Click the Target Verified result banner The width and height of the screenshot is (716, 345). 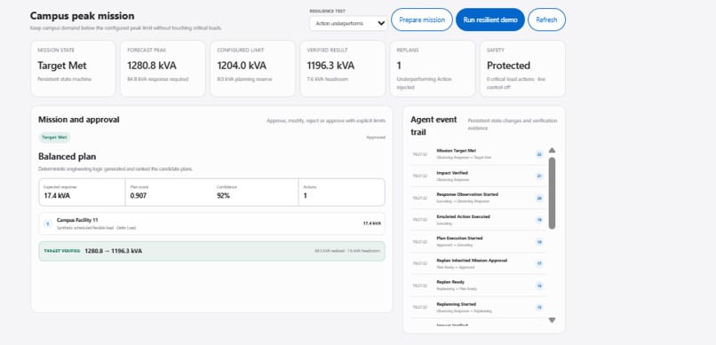coord(212,251)
